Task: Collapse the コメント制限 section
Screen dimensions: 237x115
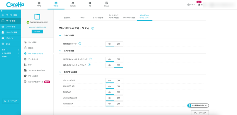Action: coord(60,51)
